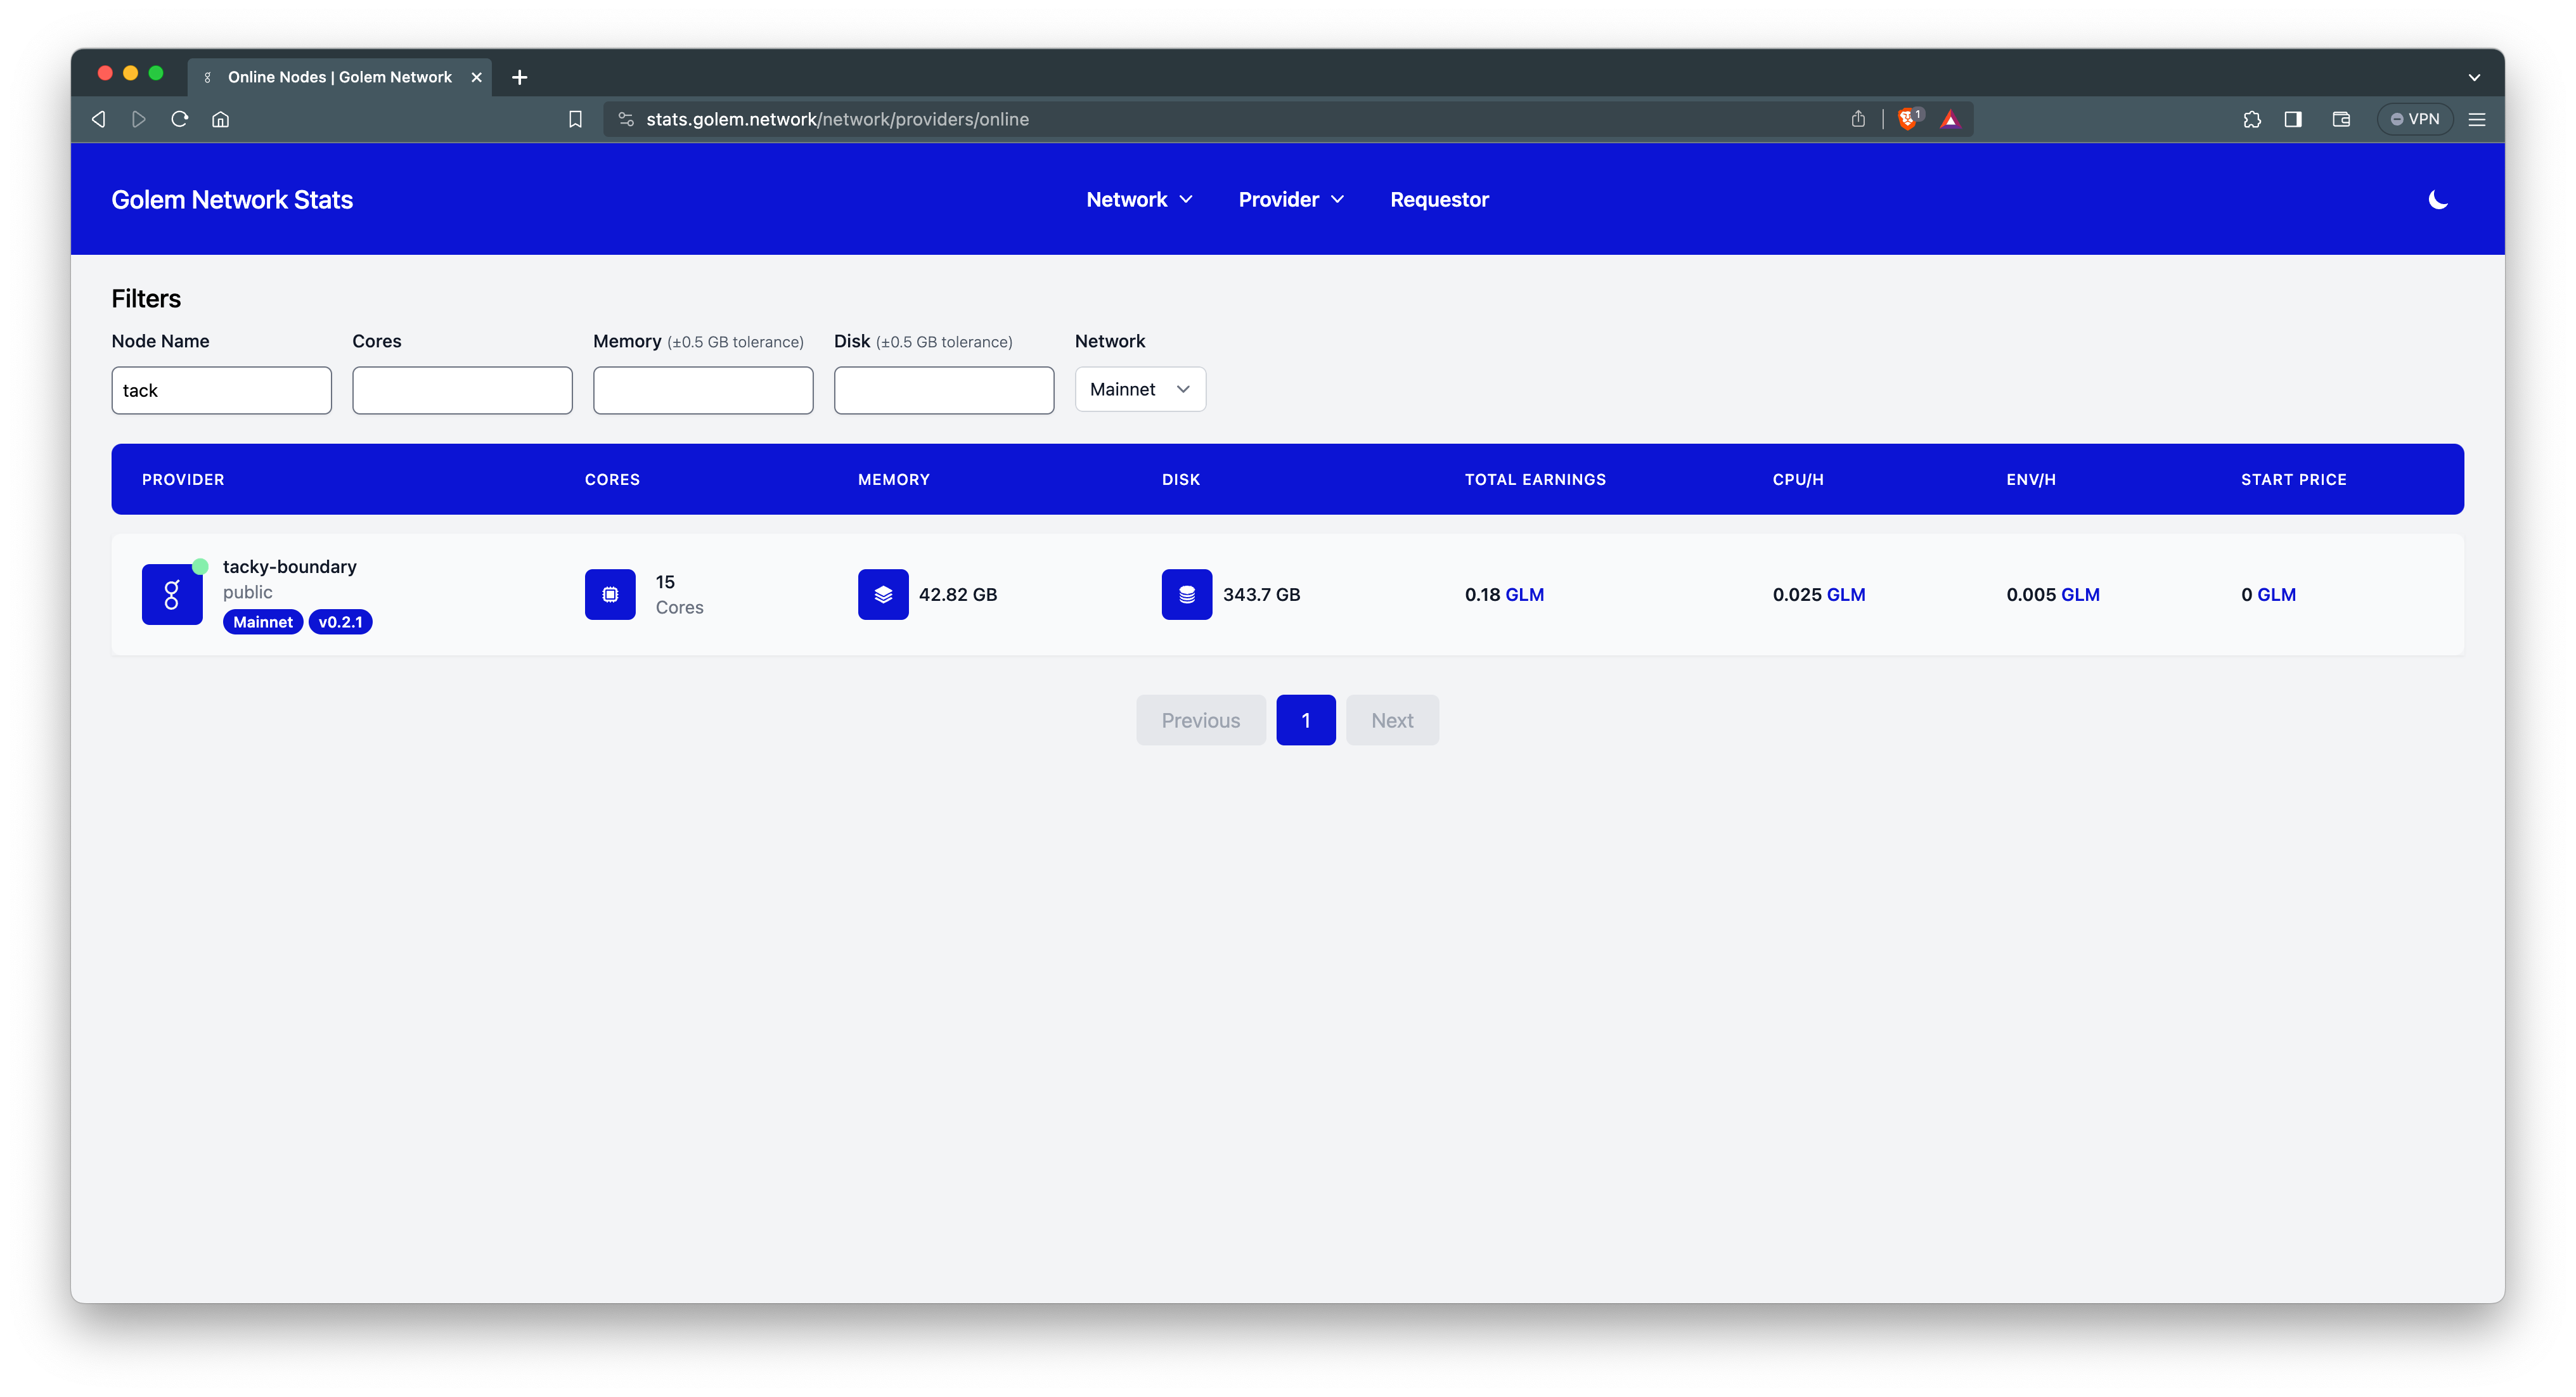Click the 0.18 GLM total earnings link

click(x=1503, y=593)
